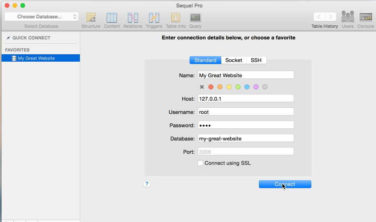
Task: Open the Triggers view icon
Action: coord(154,18)
